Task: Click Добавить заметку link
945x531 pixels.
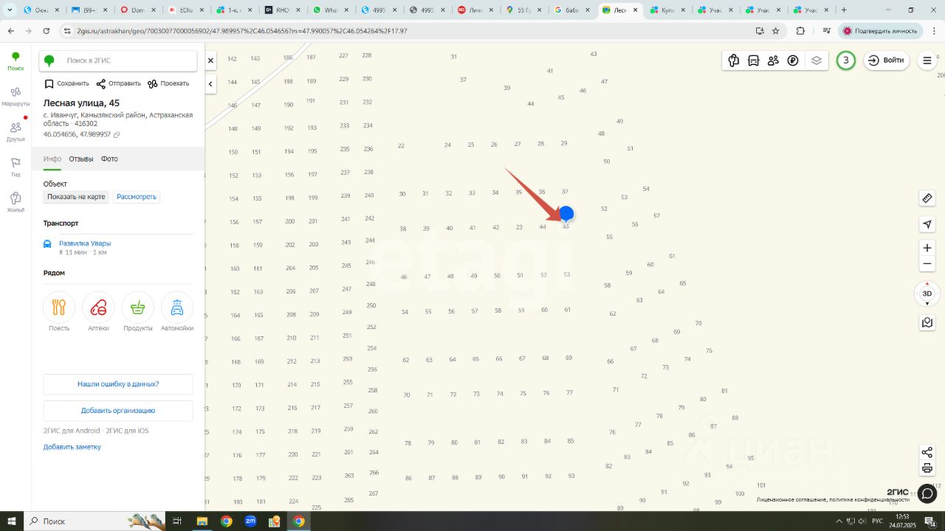Action: 72,447
